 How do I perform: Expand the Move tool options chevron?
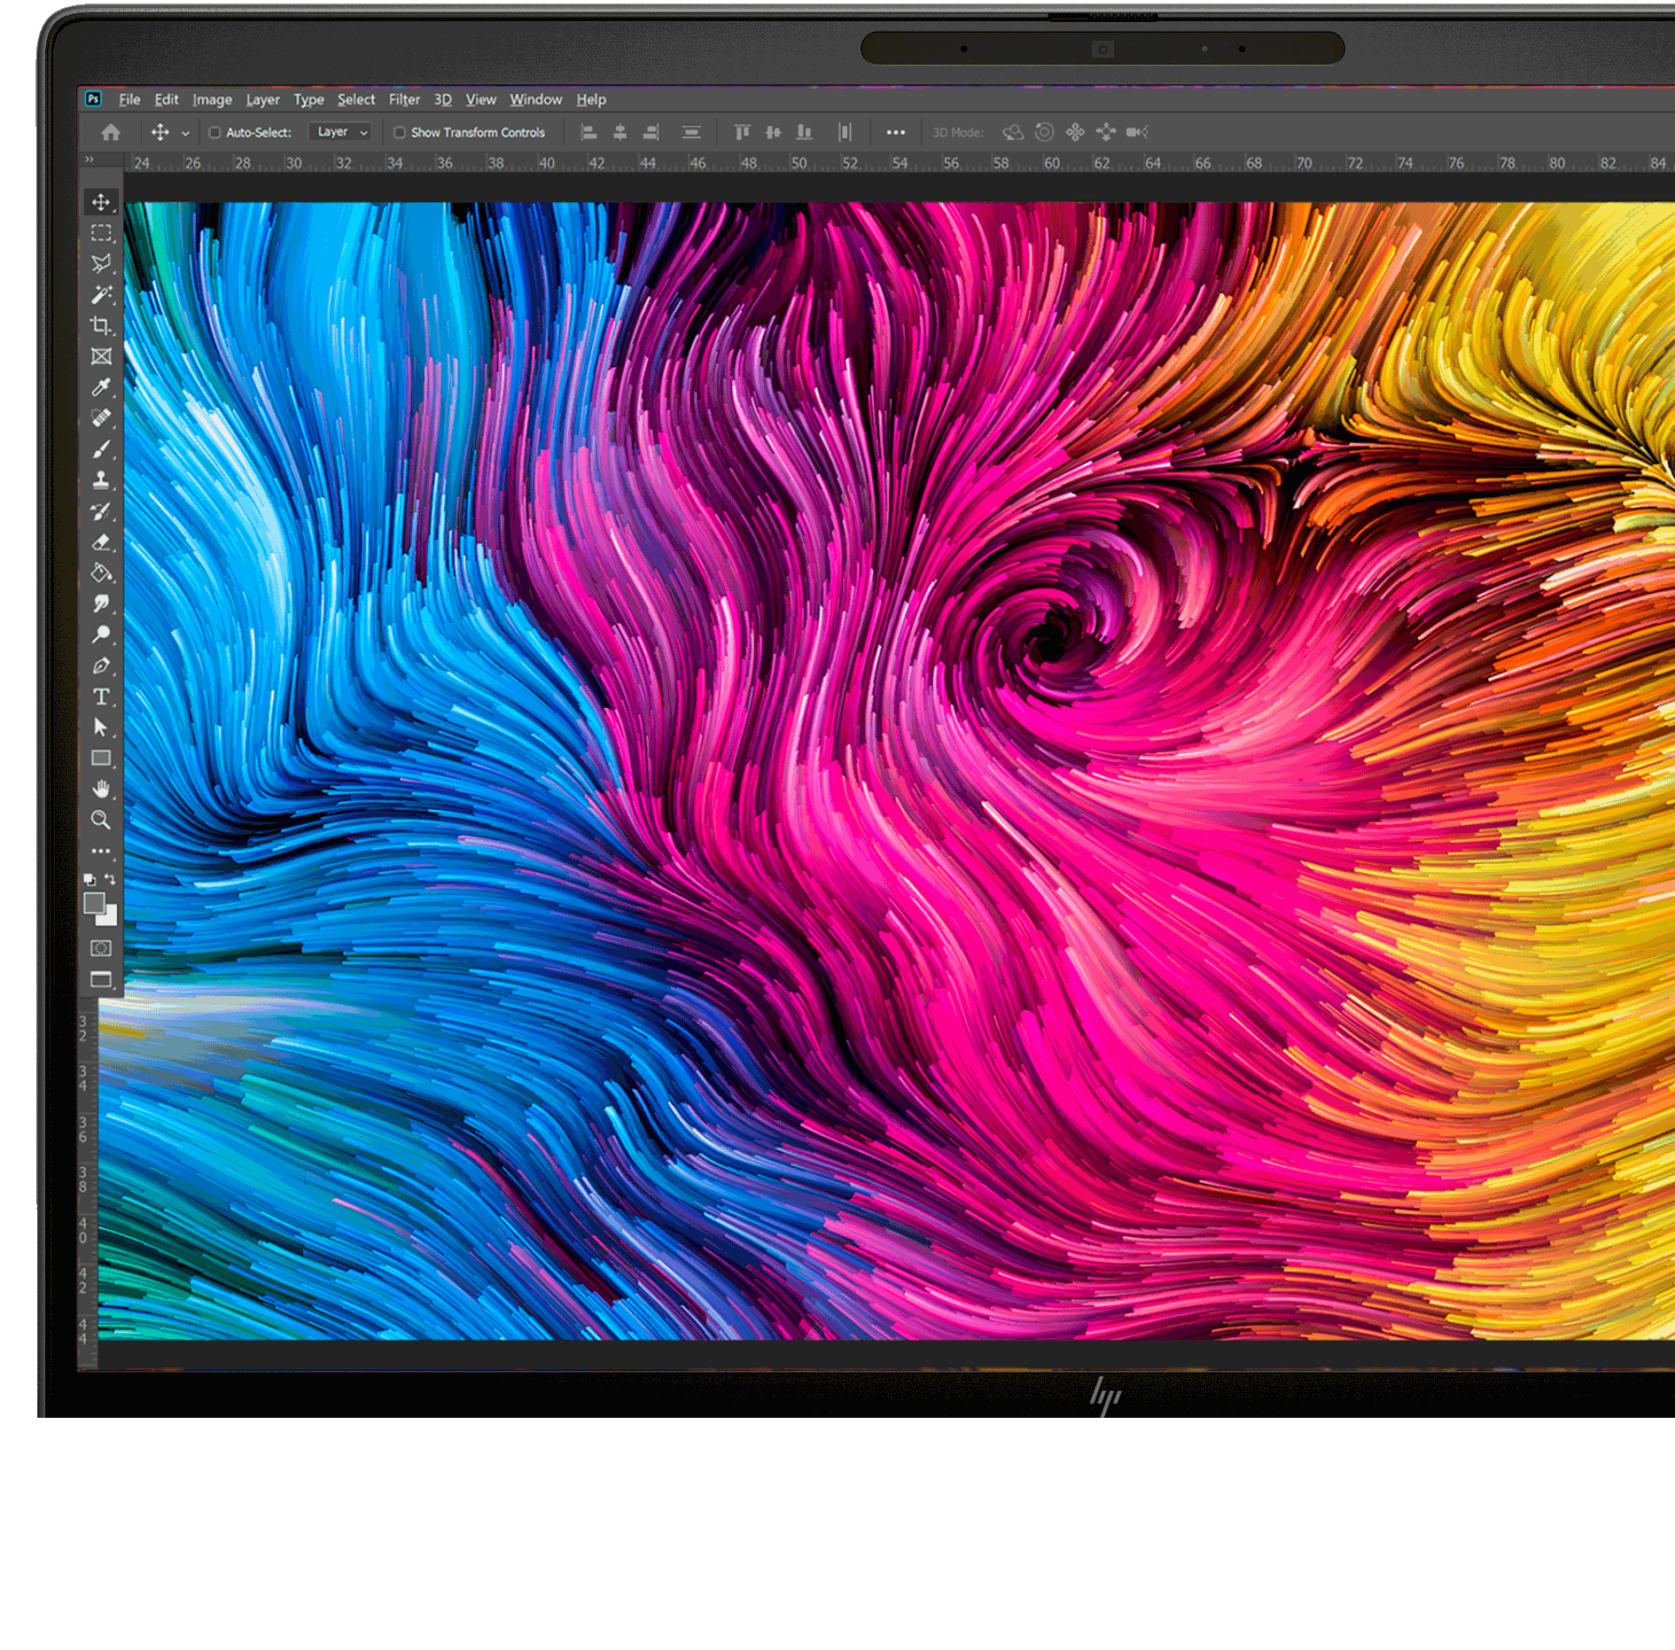tap(185, 132)
